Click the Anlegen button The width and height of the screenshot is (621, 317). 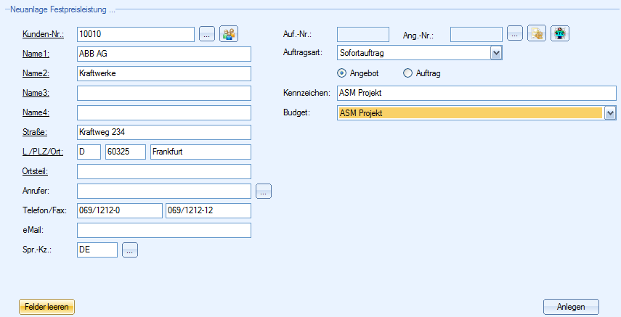pyautogui.click(x=571, y=307)
